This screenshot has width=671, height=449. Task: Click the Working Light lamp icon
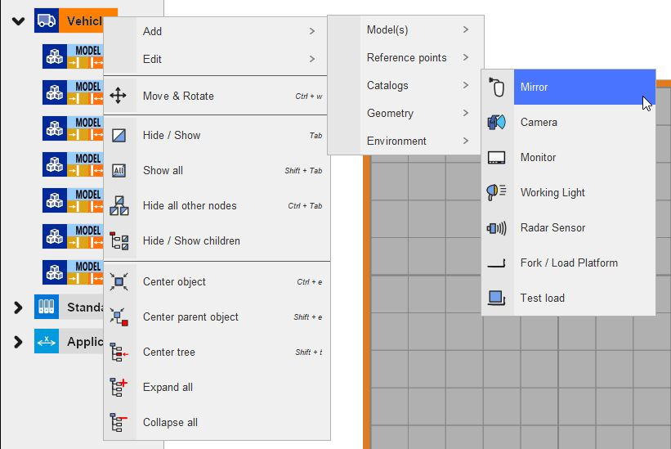click(x=497, y=192)
